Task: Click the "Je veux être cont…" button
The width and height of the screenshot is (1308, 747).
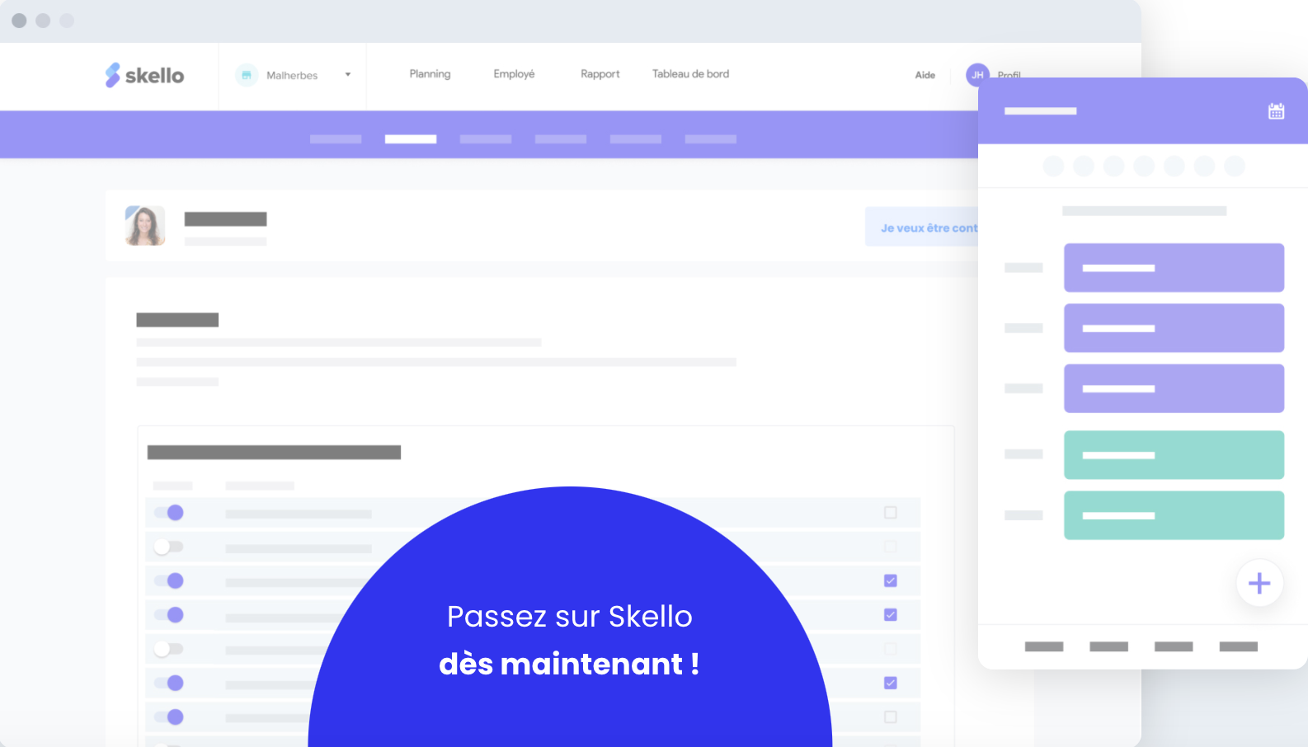Action: 921,227
